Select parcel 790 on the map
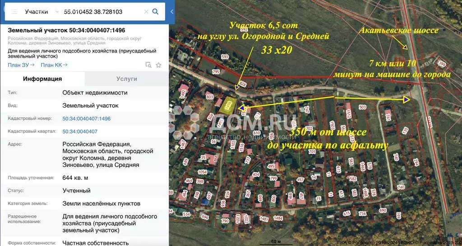Viewport: 462px width, 246px height. (x=225, y=221)
